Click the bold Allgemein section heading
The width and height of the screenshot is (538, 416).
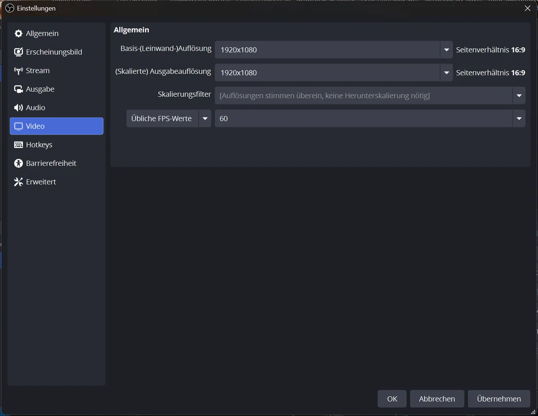131,30
